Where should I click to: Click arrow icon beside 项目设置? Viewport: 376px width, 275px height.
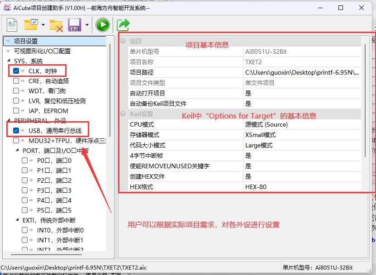pos(9,41)
